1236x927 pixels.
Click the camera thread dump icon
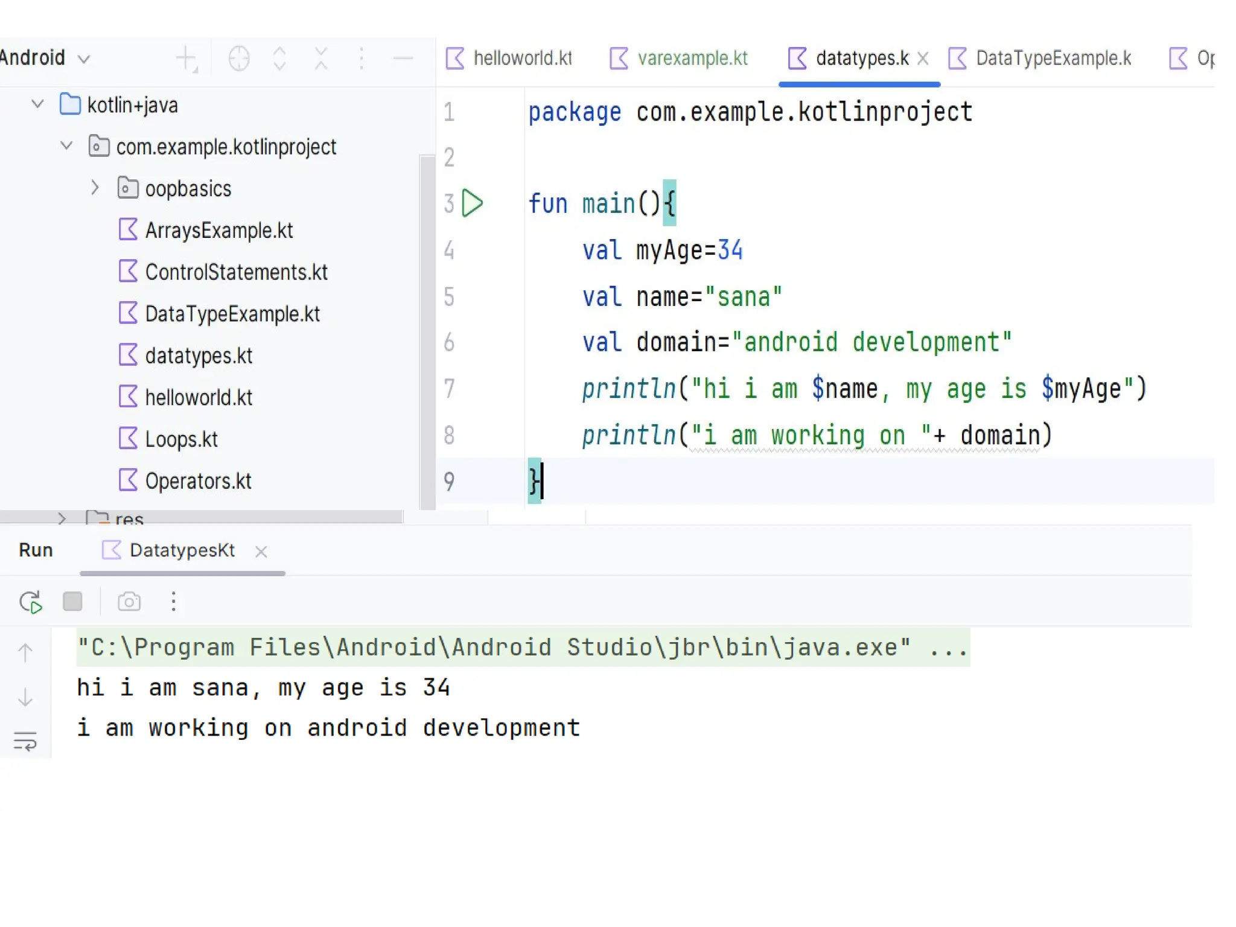pyautogui.click(x=129, y=602)
